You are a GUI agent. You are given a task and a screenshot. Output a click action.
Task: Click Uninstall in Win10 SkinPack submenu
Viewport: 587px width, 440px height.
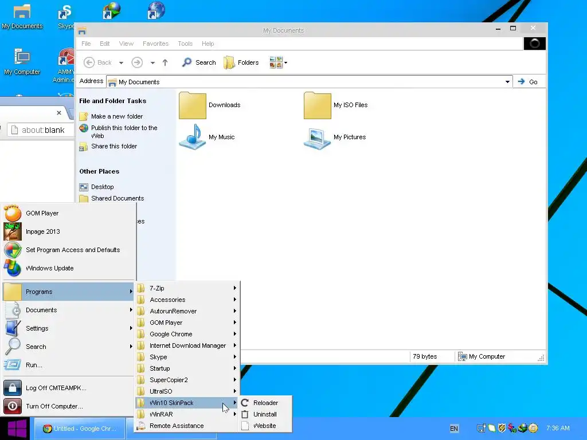click(265, 414)
